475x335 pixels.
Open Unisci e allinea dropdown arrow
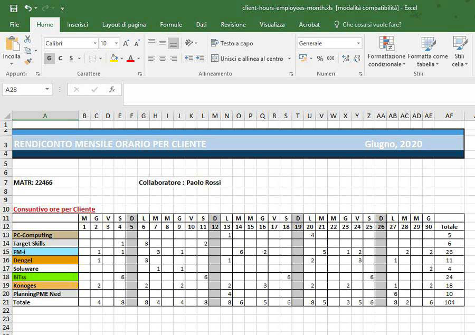coord(289,59)
